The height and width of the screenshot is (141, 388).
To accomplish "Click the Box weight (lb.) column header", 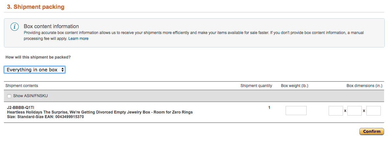I will [x=295, y=86].
